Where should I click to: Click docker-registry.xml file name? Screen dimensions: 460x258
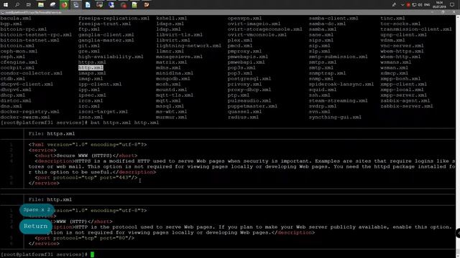[30, 112]
